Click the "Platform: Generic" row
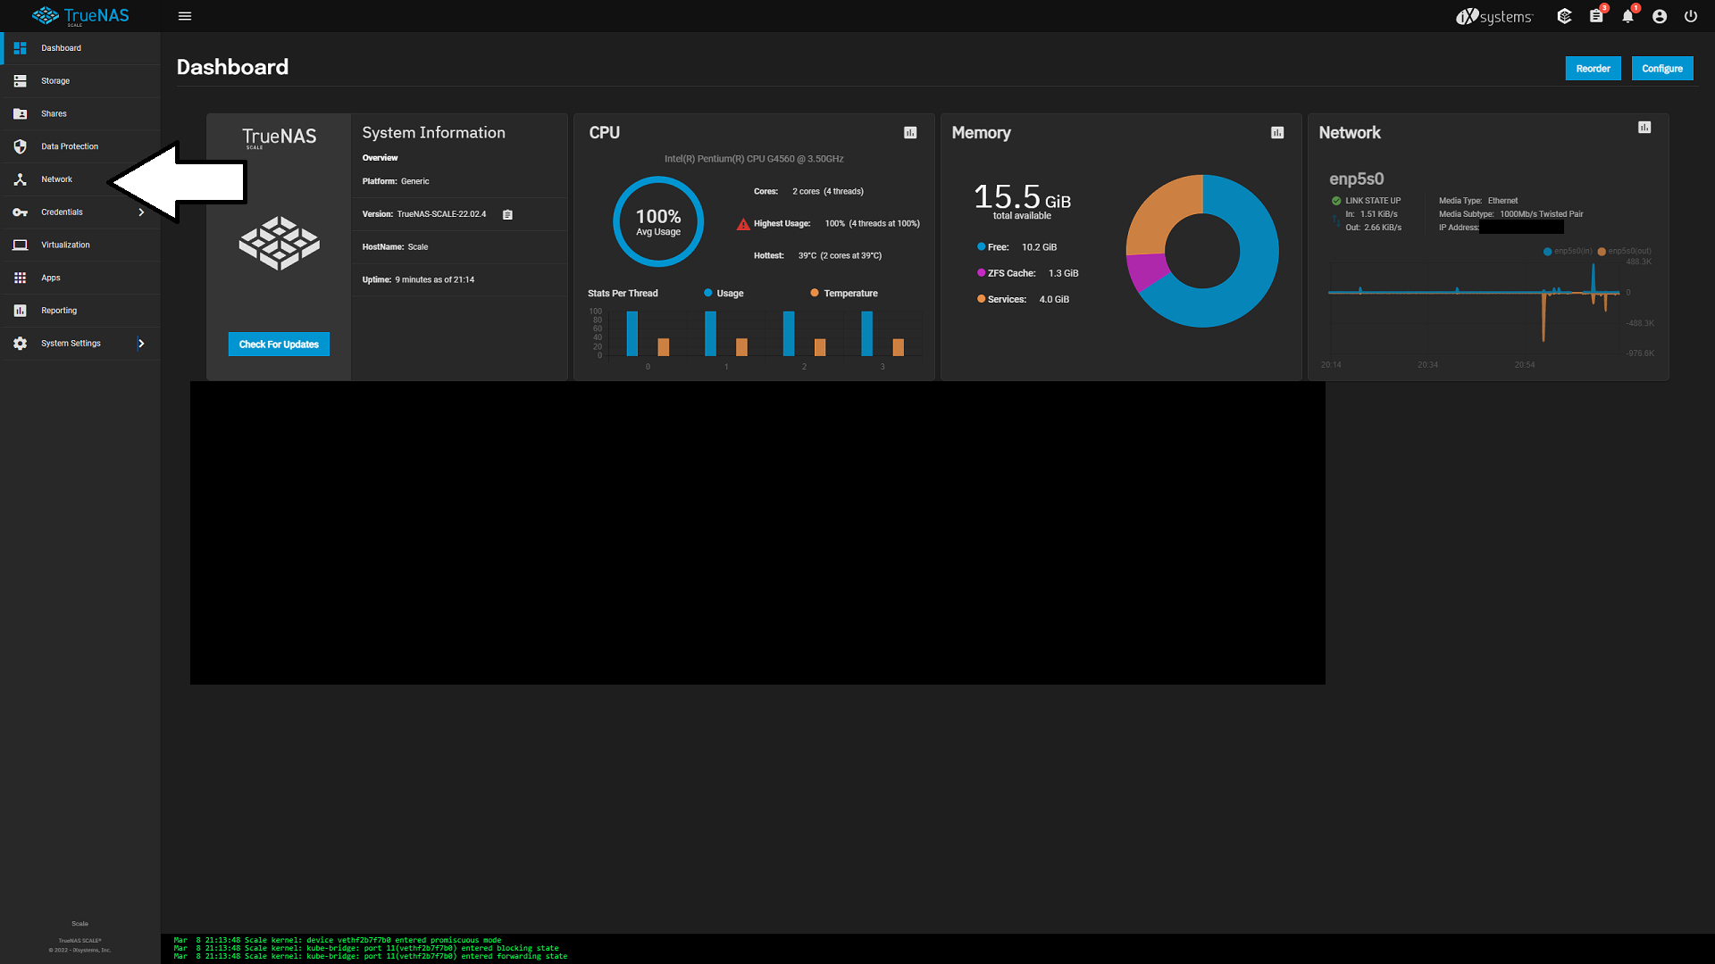 (460, 181)
